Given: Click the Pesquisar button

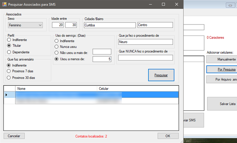Looking at the screenshot, I should tap(161, 75).
